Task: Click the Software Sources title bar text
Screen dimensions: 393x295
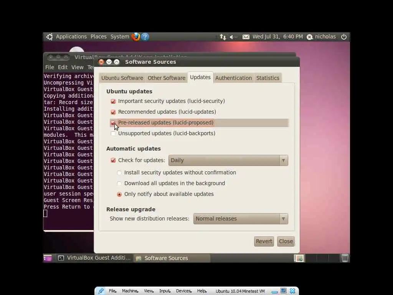Action: click(x=150, y=62)
